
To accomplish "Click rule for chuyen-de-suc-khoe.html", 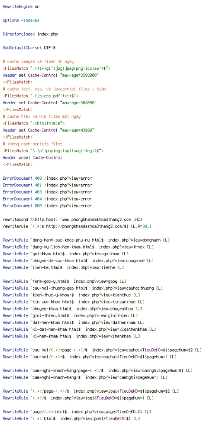I will [78, 261].
